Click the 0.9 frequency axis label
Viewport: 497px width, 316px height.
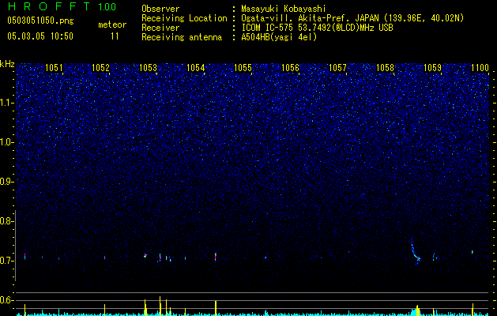click(x=6, y=182)
